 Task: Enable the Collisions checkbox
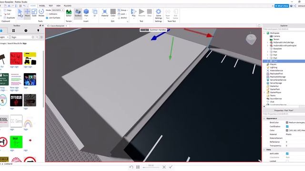click(47, 14)
